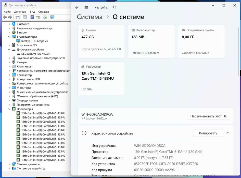Image resolution: width=241 pixels, height=178 pixels.
Task: Click the Мониторы monitor icon
Action: [14, 88]
